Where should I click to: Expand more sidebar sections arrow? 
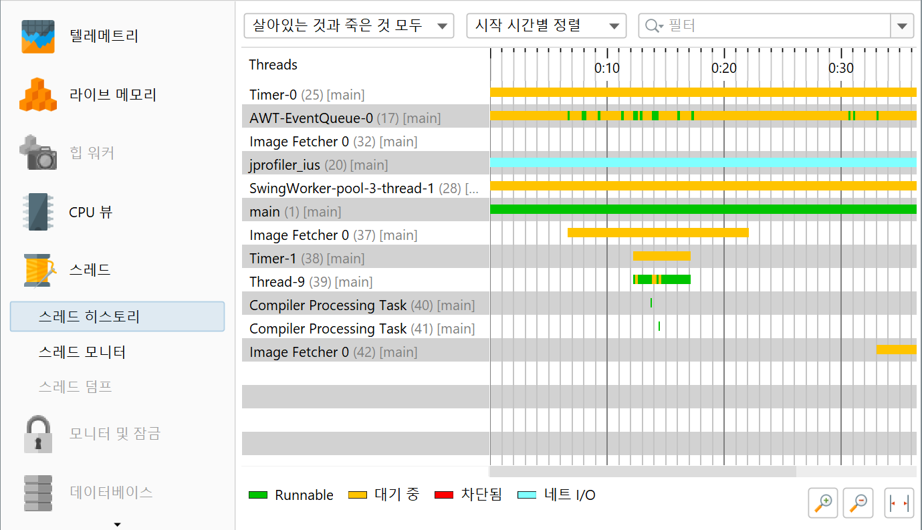coord(118,525)
